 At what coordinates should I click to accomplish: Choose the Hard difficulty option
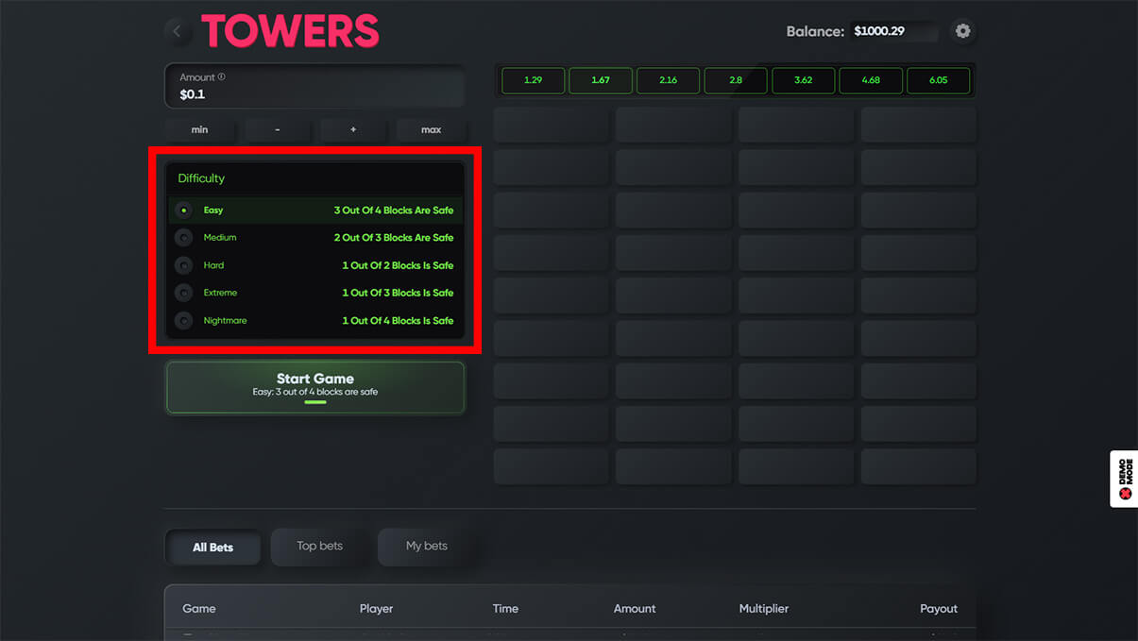point(184,265)
